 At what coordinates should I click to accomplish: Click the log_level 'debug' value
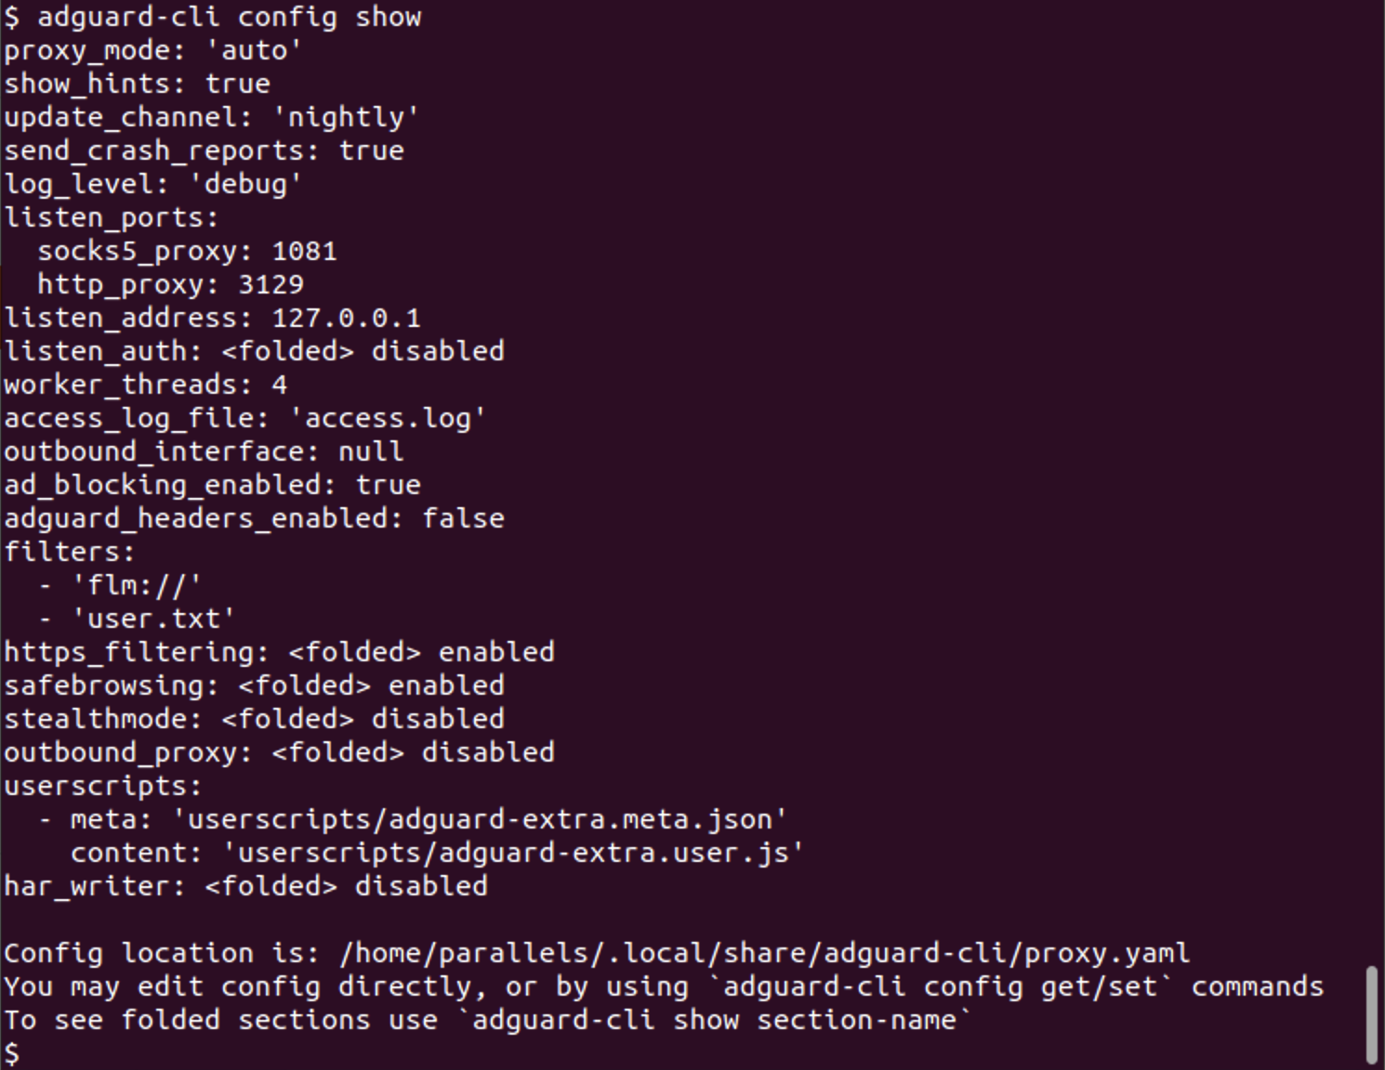245,184
